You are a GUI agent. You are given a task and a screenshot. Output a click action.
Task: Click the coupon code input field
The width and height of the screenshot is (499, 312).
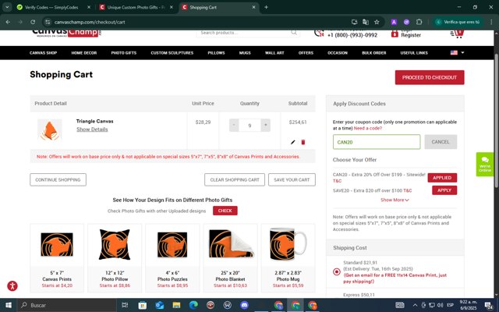(x=377, y=142)
